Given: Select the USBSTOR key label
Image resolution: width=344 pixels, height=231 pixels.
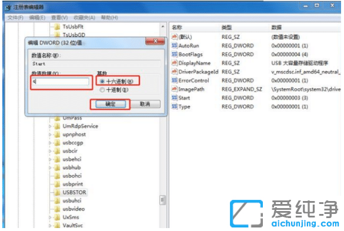Looking at the screenshot, I should [74, 193].
